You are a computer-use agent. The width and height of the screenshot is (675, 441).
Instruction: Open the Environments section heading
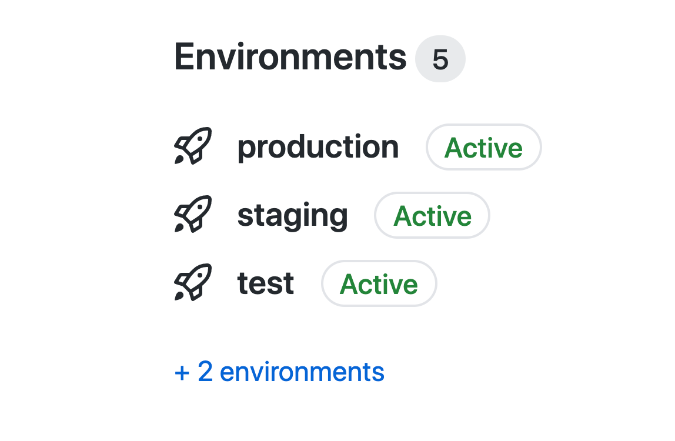coord(290,57)
